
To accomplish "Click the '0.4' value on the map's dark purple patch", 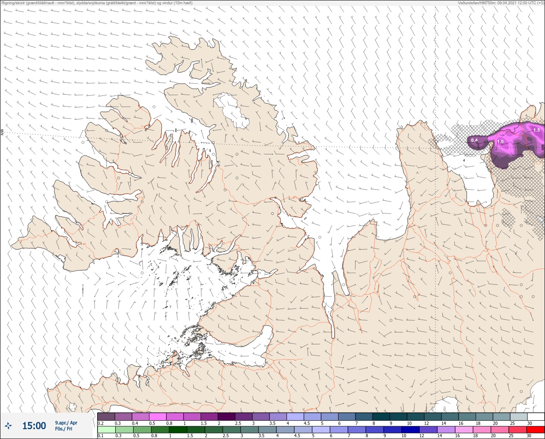I will [474, 140].
